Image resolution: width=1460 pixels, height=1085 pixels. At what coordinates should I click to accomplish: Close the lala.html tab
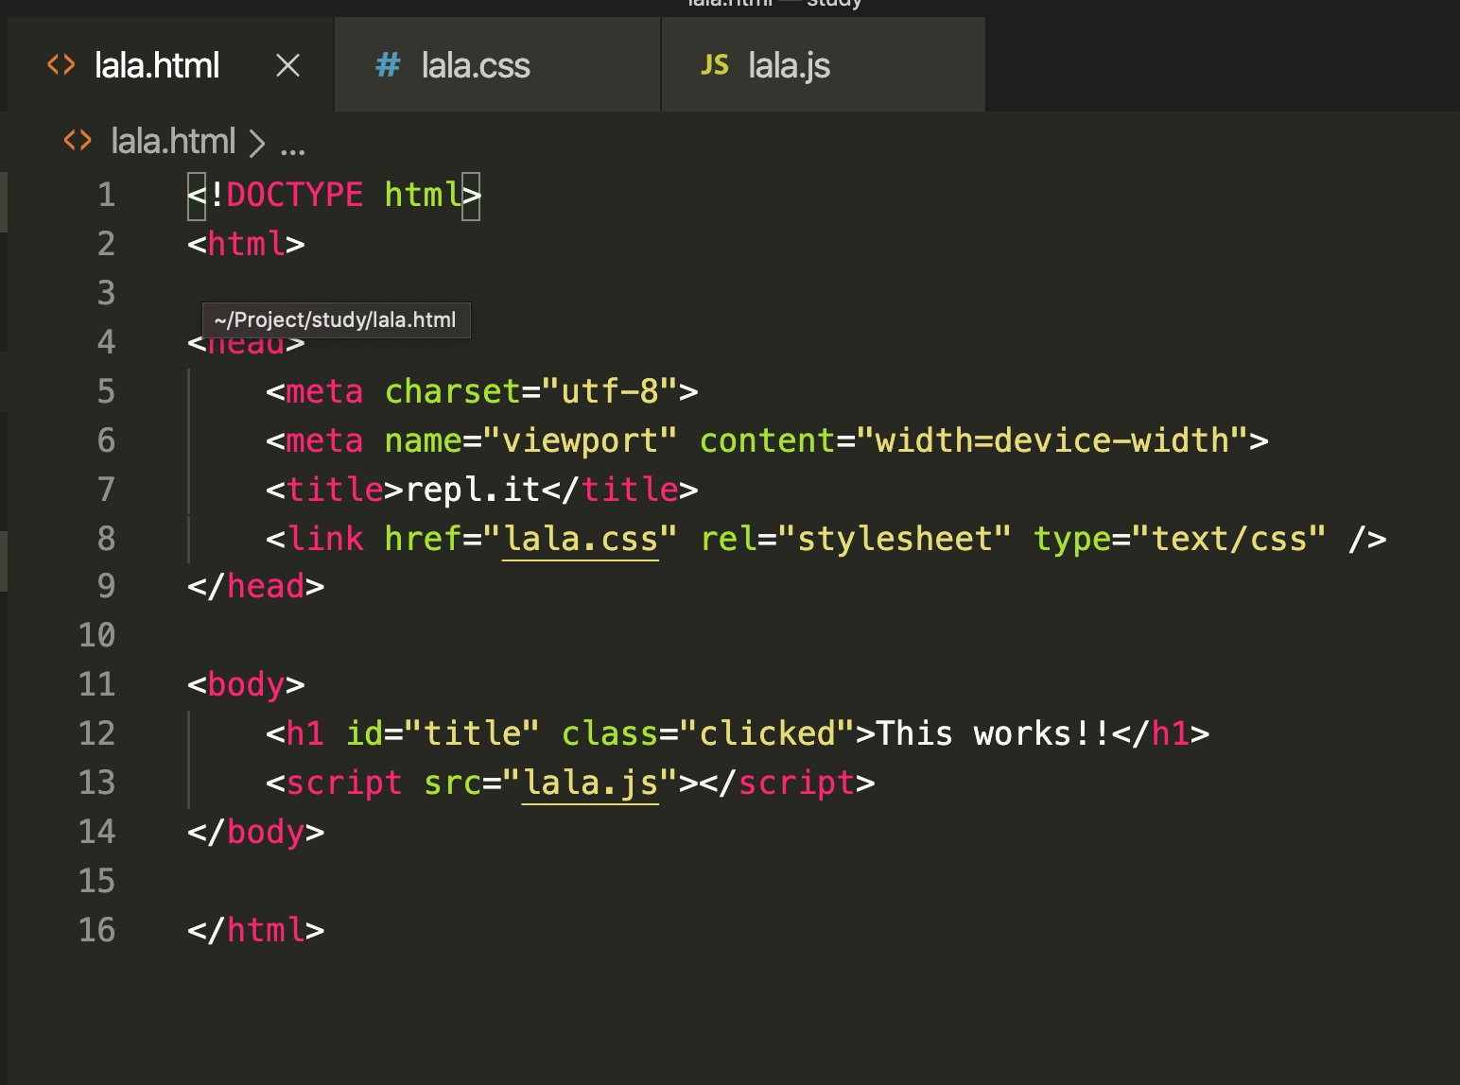287,65
